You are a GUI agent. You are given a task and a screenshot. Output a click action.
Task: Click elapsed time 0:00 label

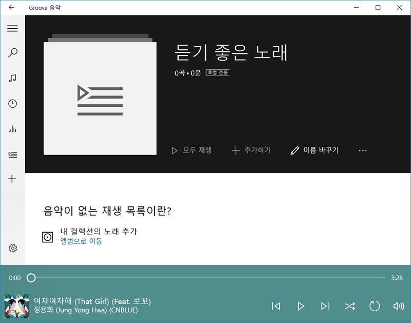coord(15,278)
